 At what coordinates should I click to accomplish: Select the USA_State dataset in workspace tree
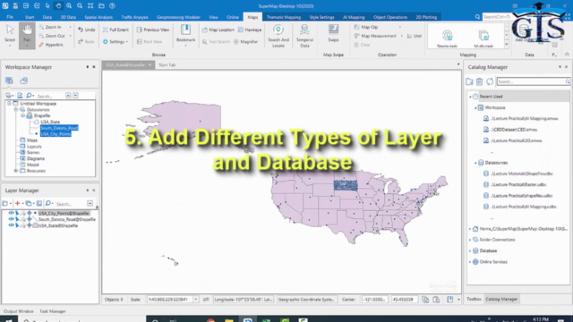[x=50, y=122]
